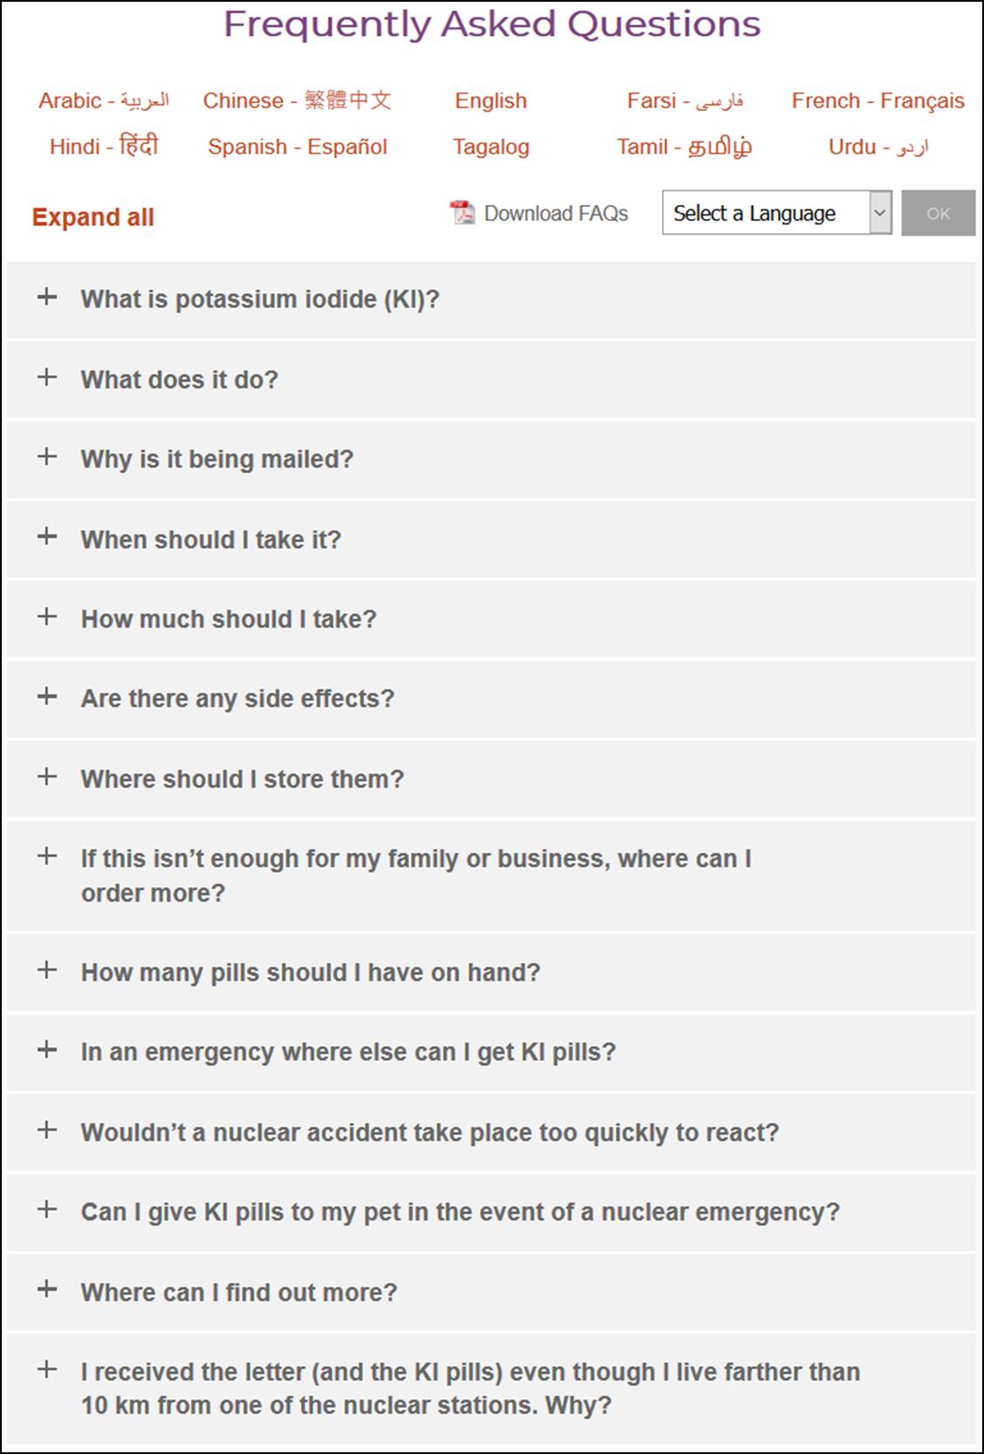
Task: Expand 'Can I give KI pills to my pet' question
Action: 491,1212
